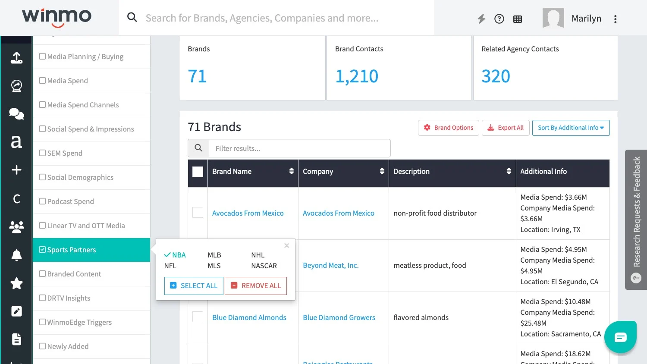Click the letter 'a' sidebar icon

(x=16, y=141)
